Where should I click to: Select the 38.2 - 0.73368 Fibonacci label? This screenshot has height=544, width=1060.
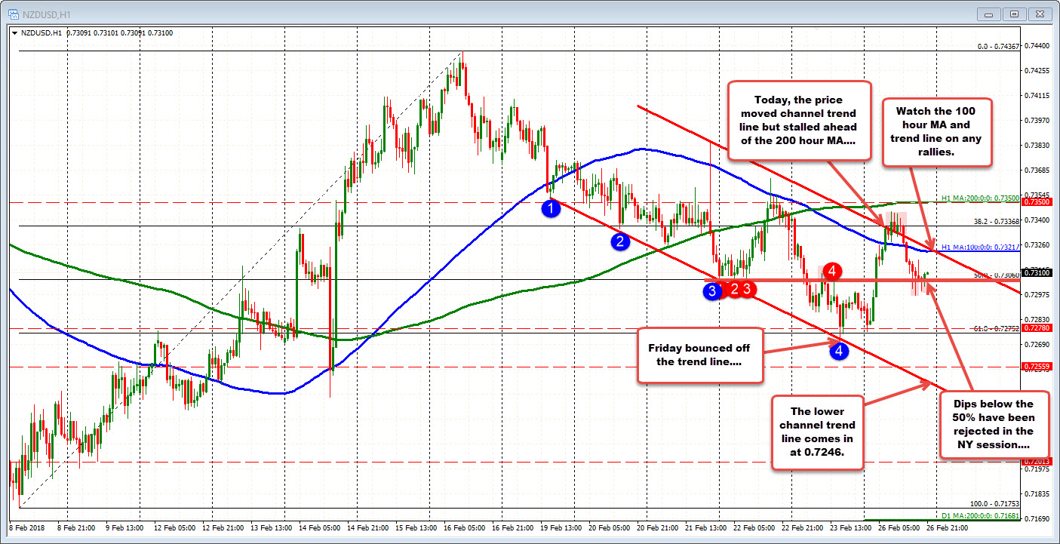996,221
